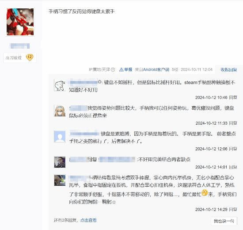Expand remaining replies via 点击查看
This screenshot has width=243, height=230.
point(88,220)
